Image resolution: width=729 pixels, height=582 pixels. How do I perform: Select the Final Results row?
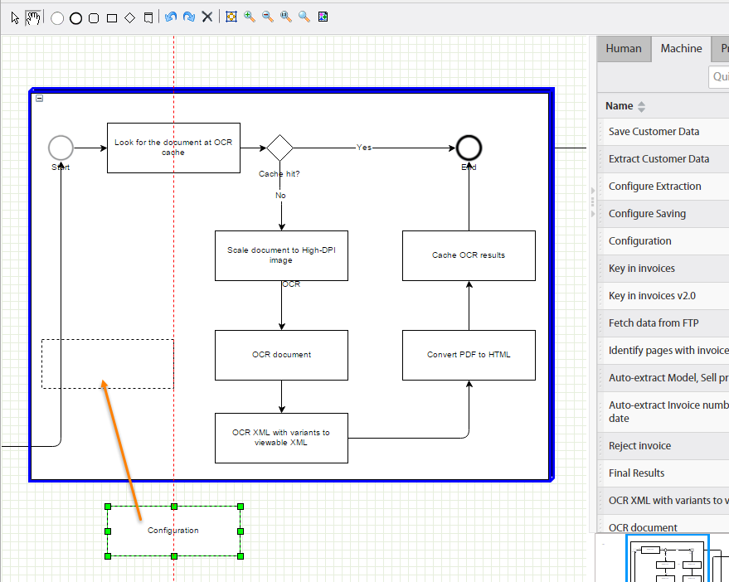tap(663, 473)
